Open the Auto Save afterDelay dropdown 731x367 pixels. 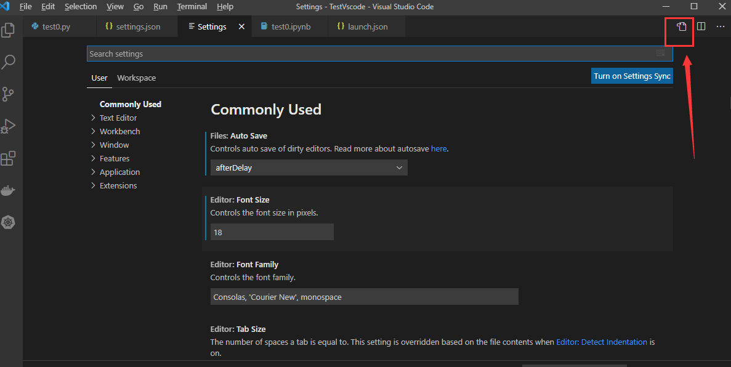(309, 168)
